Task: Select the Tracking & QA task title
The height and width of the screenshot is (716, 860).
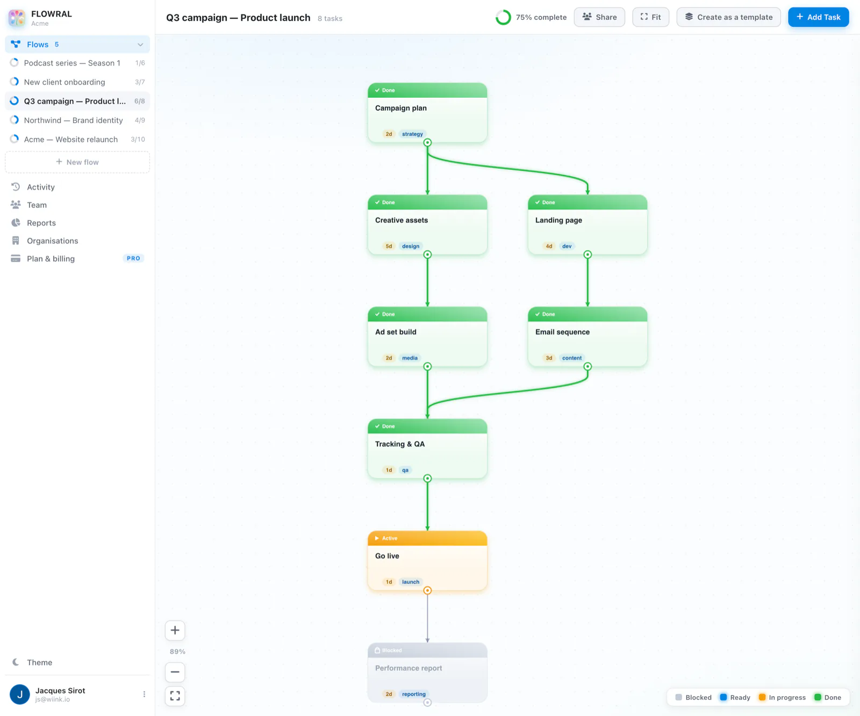Action: point(400,444)
